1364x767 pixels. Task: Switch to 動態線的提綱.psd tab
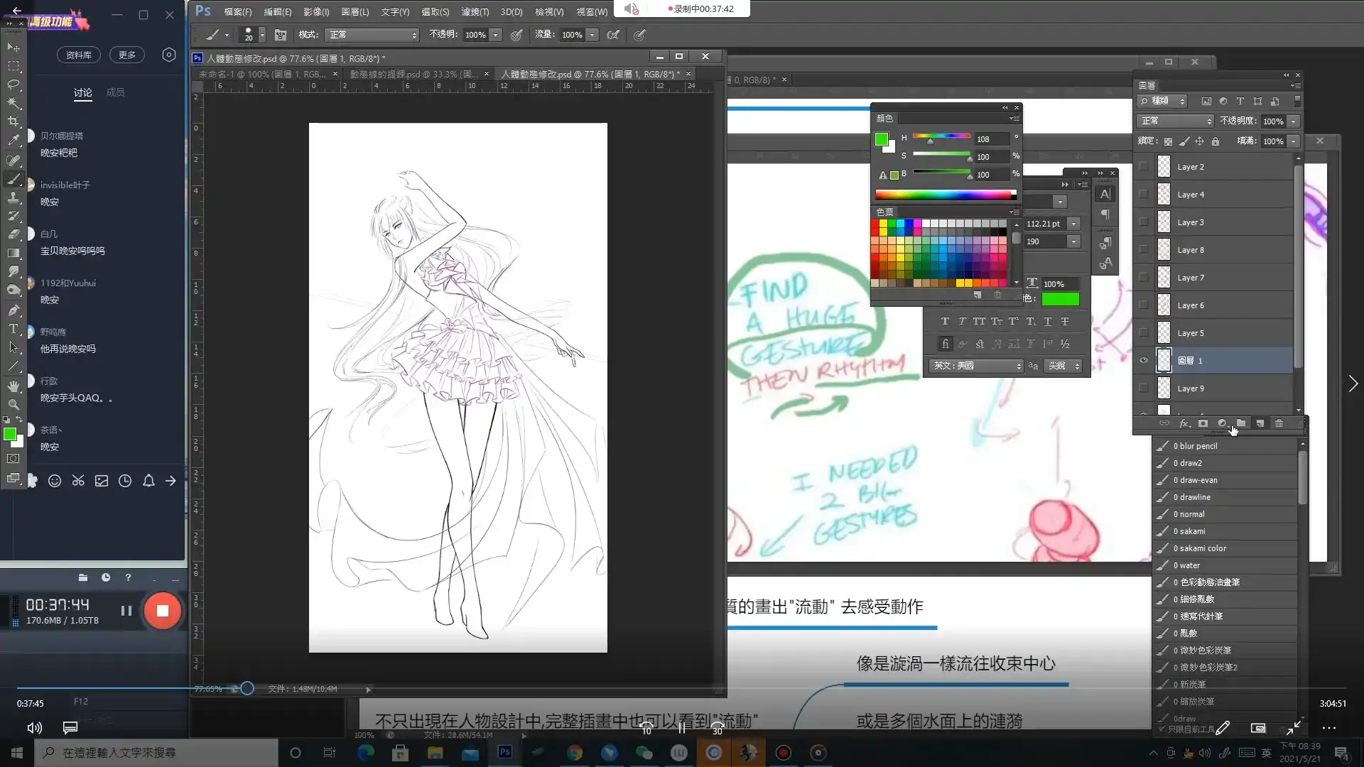coord(412,74)
